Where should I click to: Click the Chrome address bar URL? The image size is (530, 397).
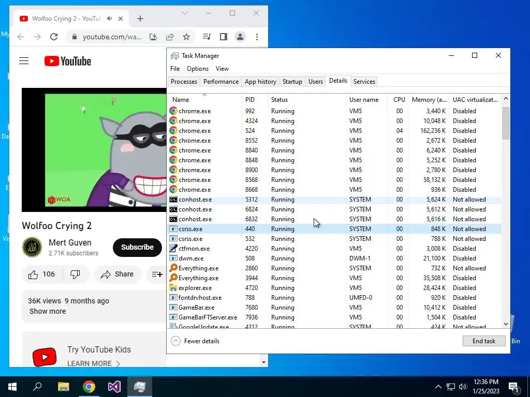tap(112, 37)
